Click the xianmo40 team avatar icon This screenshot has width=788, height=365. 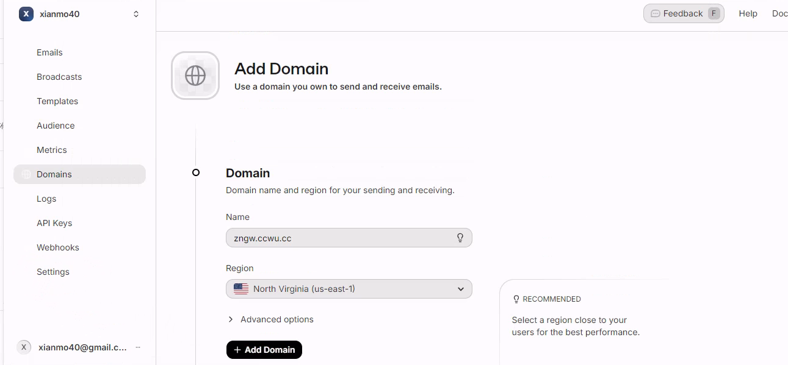coord(26,14)
